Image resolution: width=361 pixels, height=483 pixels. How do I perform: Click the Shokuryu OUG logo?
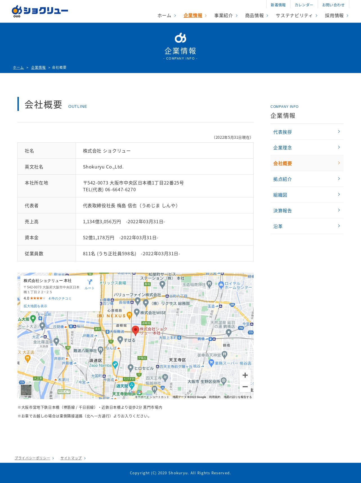[40, 11]
